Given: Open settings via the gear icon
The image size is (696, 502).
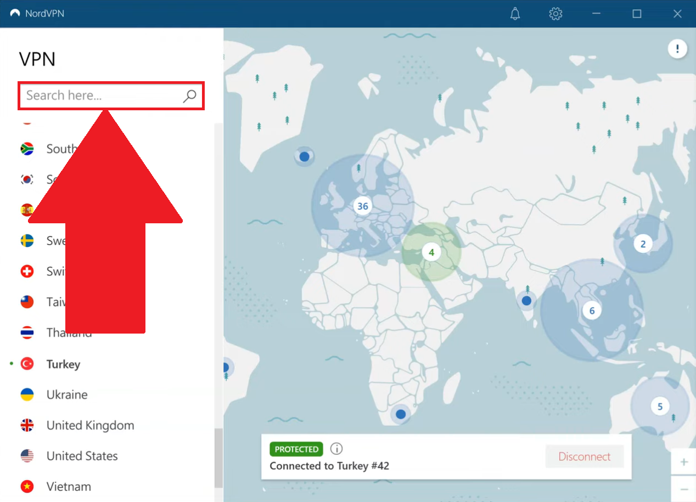Looking at the screenshot, I should [x=555, y=14].
